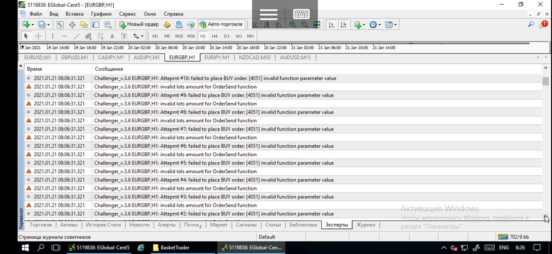The width and height of the screenshot is (552, 254).
Task: Switch to the NZDCAD,M30 chart tab
Action: pos(255,57)
